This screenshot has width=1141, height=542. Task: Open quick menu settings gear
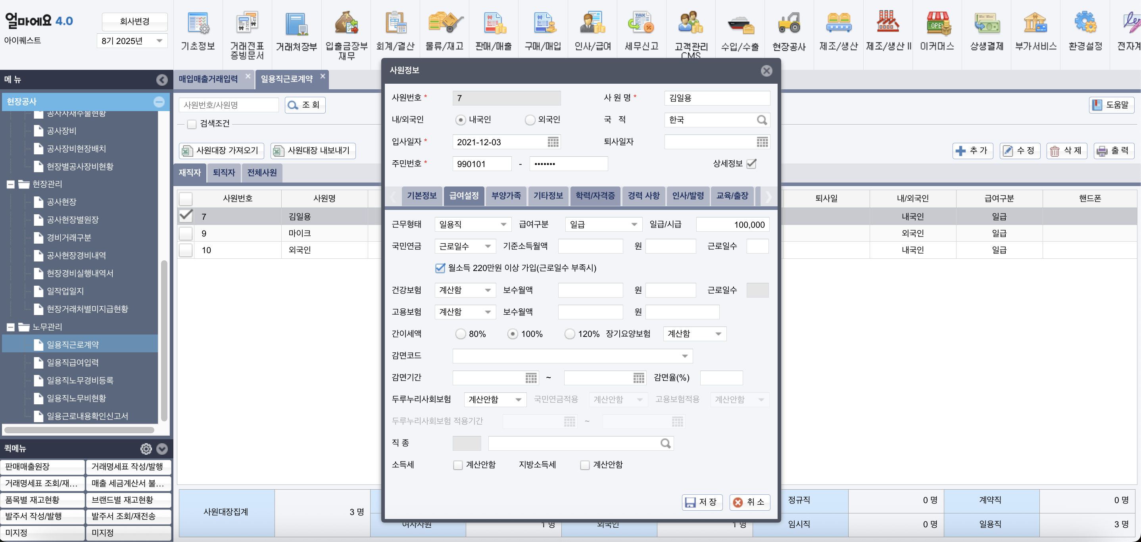(x=146, y=449)
